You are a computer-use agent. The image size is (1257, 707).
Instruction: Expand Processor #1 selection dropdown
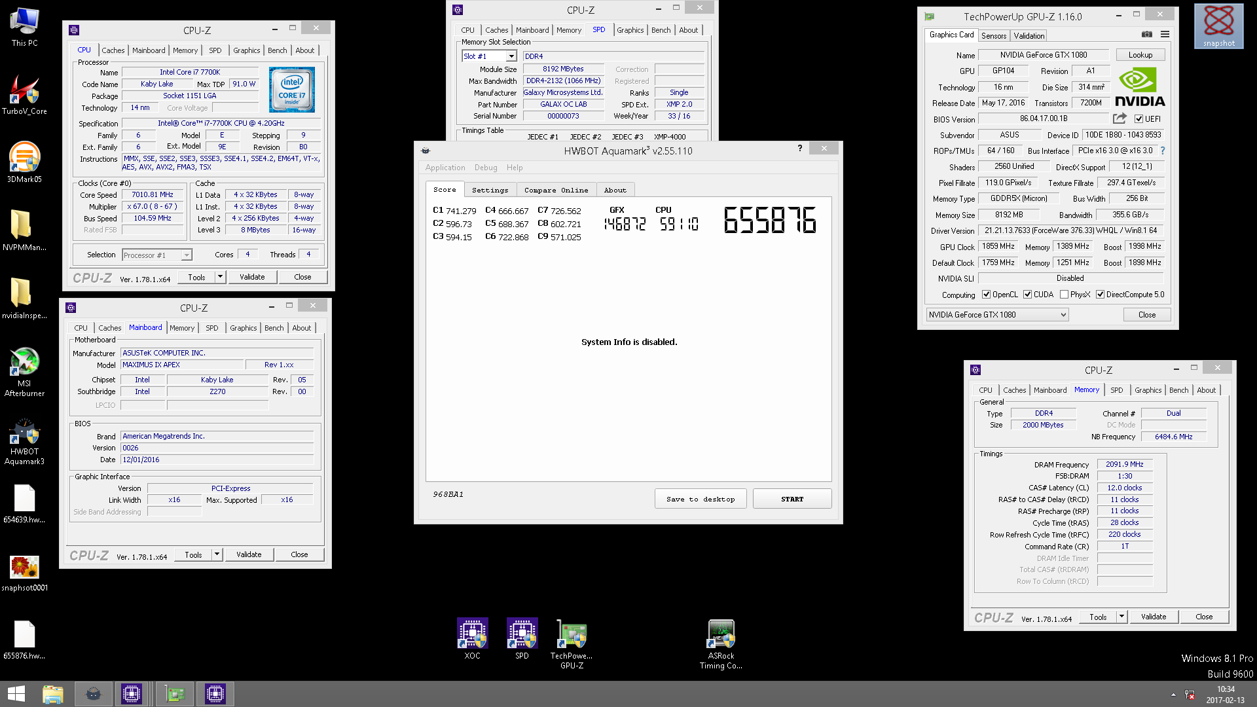click(156, 255)
